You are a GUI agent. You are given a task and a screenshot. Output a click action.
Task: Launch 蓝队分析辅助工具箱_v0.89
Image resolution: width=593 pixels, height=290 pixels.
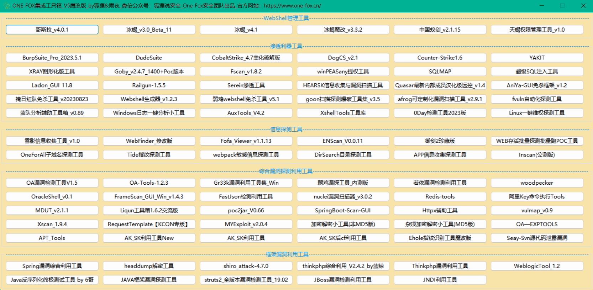52,113
